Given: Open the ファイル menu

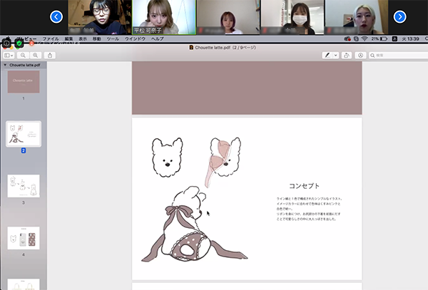Looking at the screenshot, I should coord(51,38).
